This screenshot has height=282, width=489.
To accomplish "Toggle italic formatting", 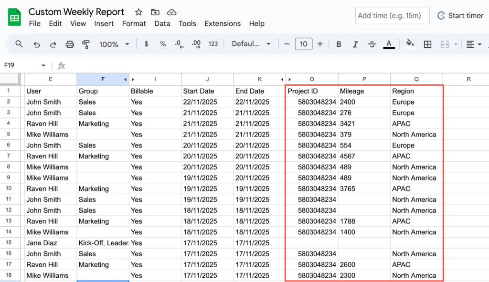I will coord(355,44).
